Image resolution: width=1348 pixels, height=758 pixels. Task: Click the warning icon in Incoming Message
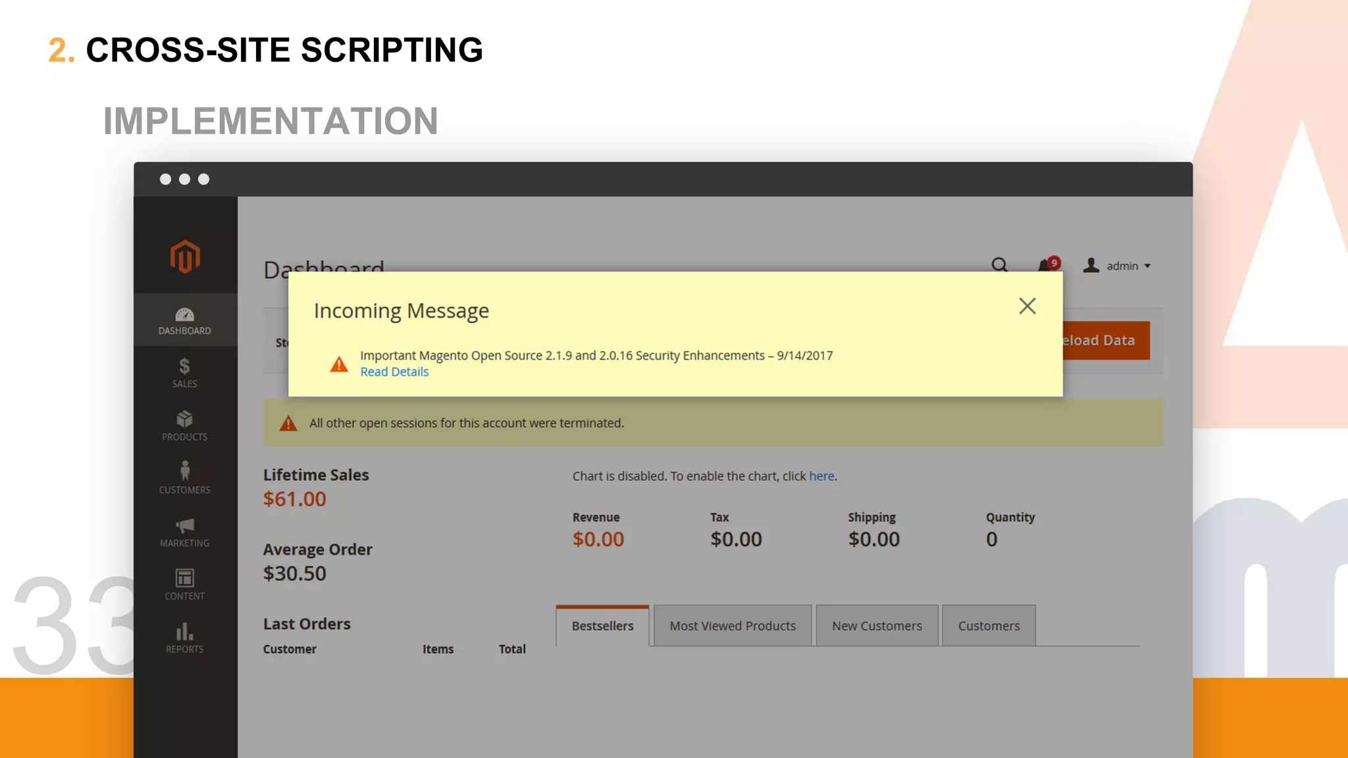pyautogui.click(x=339, y=364)
